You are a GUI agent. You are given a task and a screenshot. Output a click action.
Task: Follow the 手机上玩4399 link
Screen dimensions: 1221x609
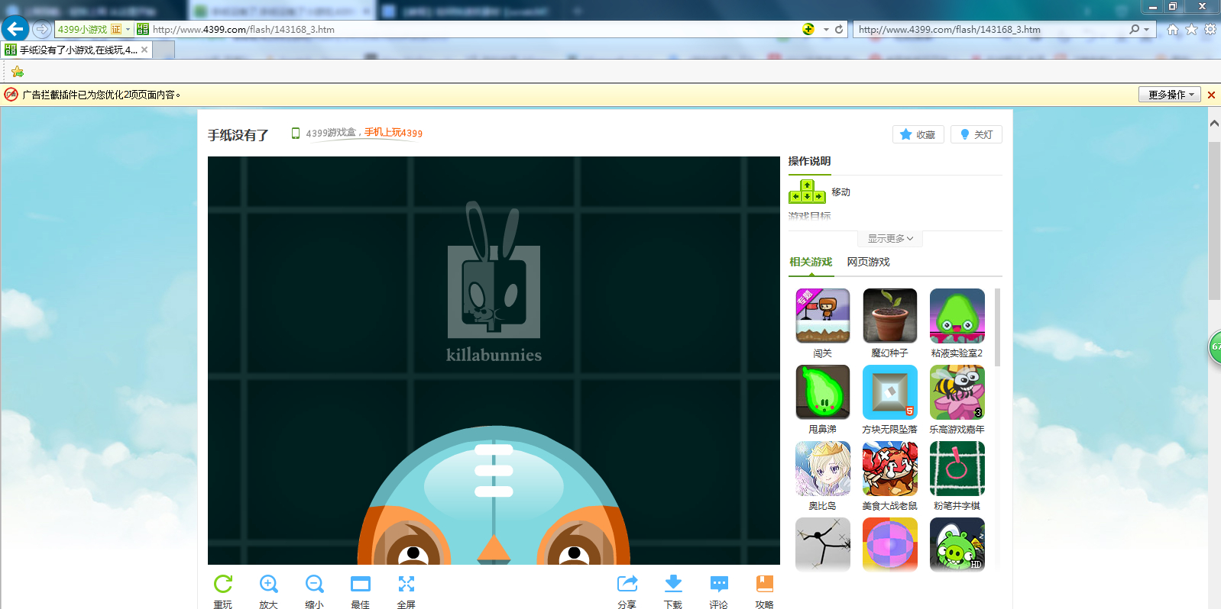(x=393, y=133)
